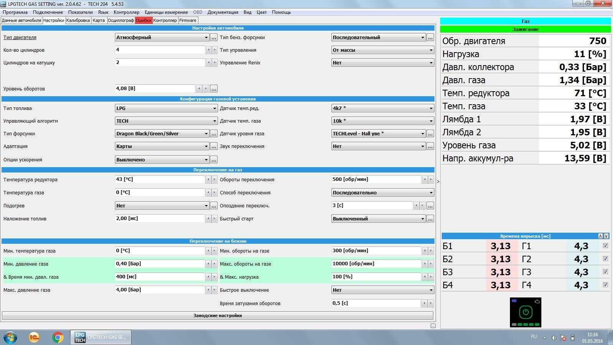The width and height of the screenshot is (613, 345).
Task: Open Быстрый старт ellipsis button
Action: (430, 219)
